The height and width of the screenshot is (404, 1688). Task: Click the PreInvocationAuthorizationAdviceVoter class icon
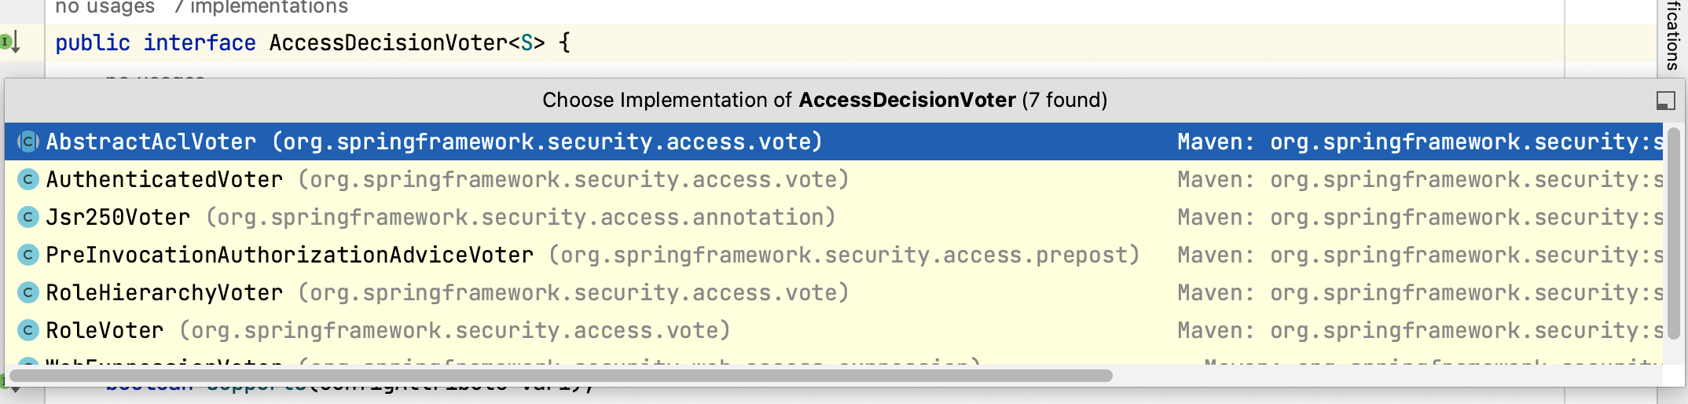(x=28, y=255)
